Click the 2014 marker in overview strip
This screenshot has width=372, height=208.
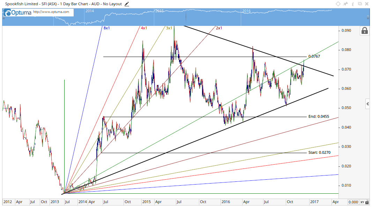click(90, 11)
